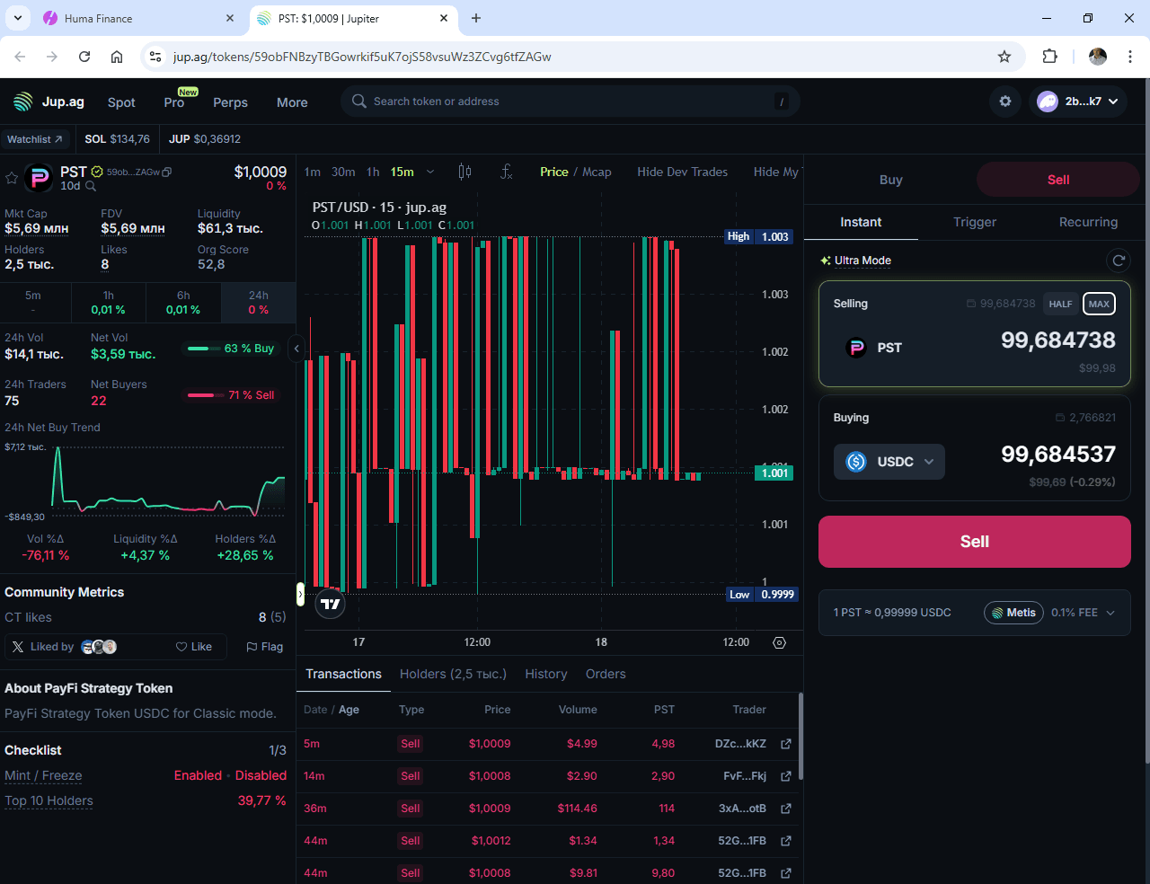The width and height of the screenshot is (1150, 884).
Task: Open 3xA...otB transaction external link icon
Action: 786,809
